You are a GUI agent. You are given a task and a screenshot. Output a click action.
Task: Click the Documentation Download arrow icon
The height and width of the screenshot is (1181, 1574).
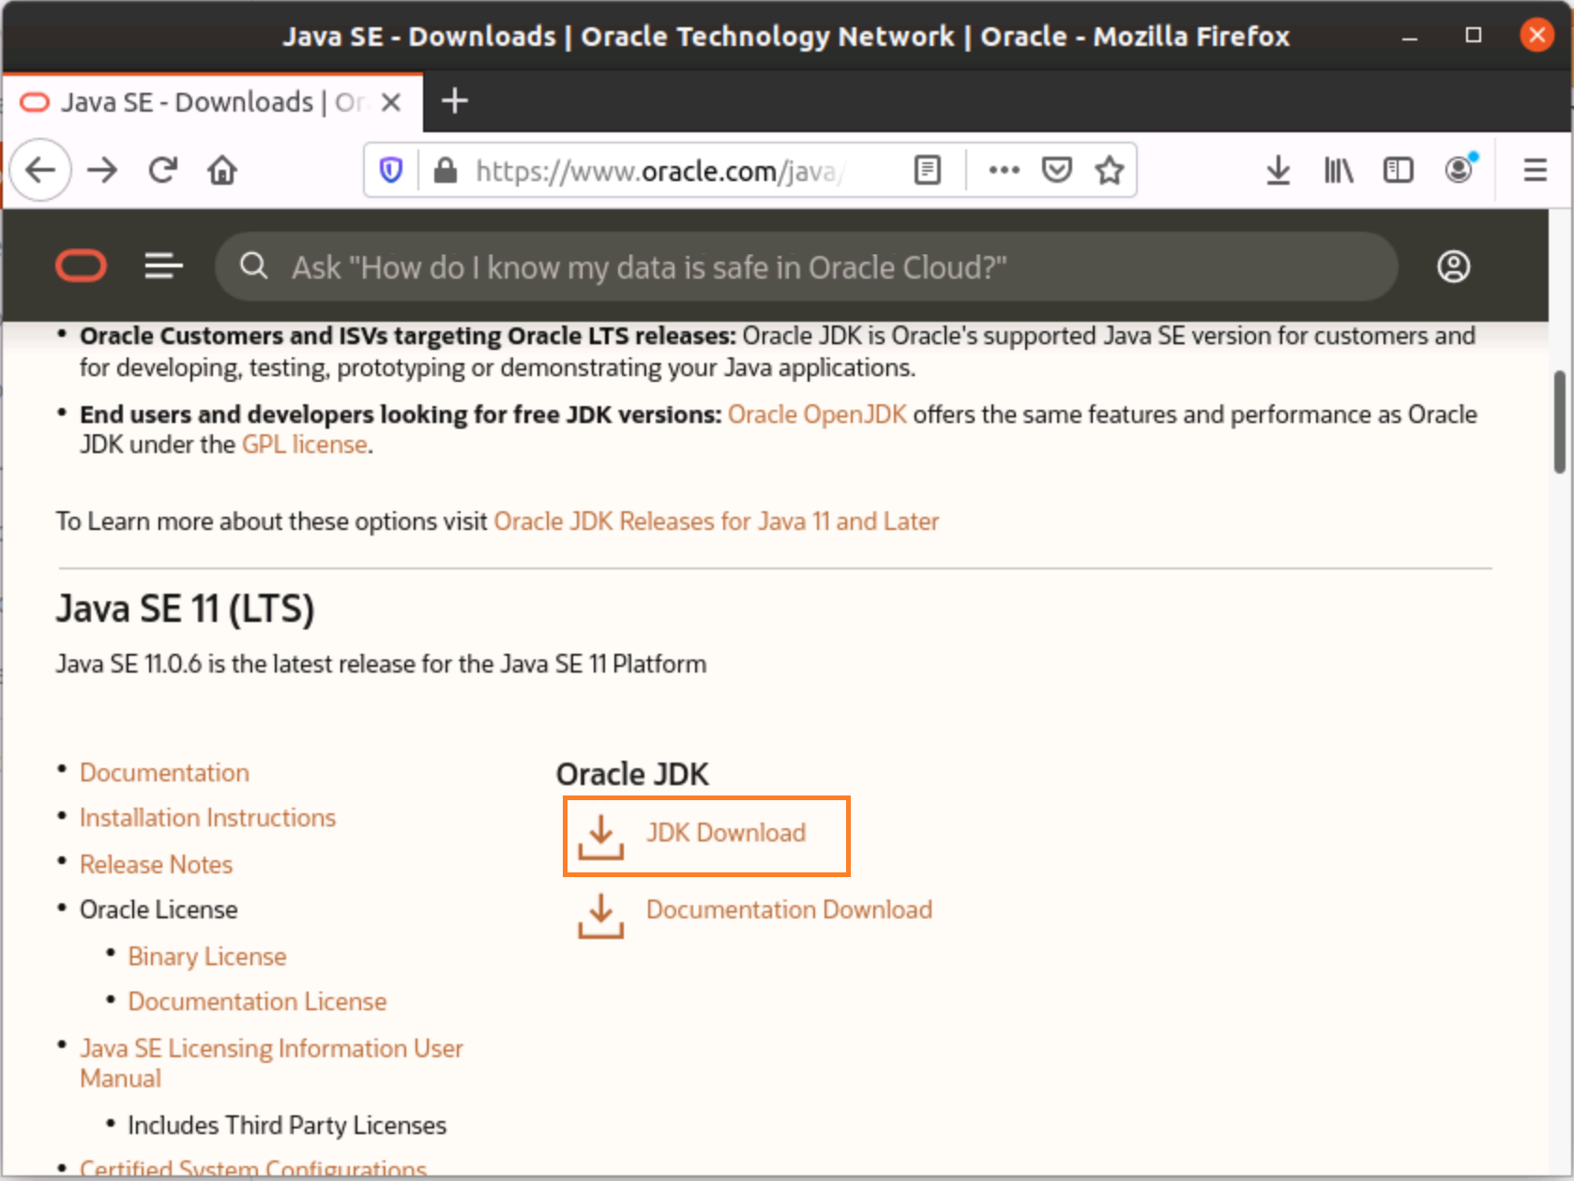600,916
